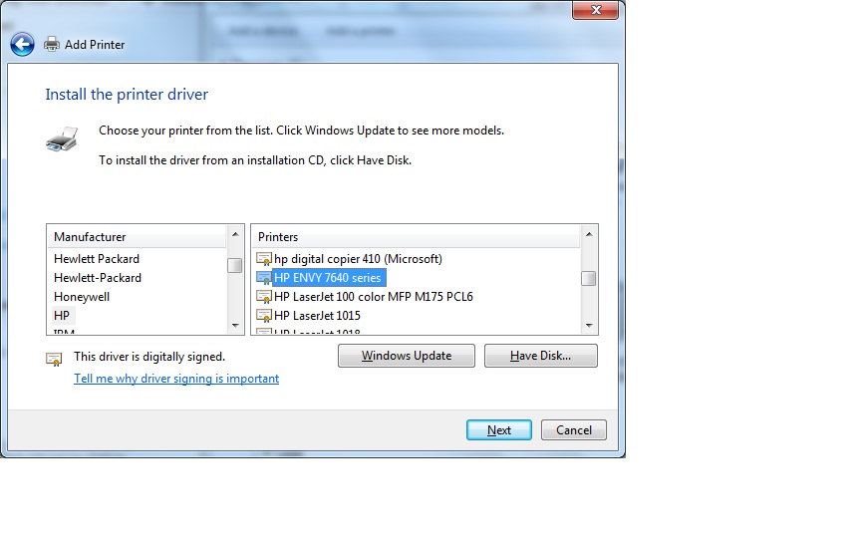Choose HP LaserJet 100 color MFP M175 PCL6
The image size is (861, 538).
(374, 297)
